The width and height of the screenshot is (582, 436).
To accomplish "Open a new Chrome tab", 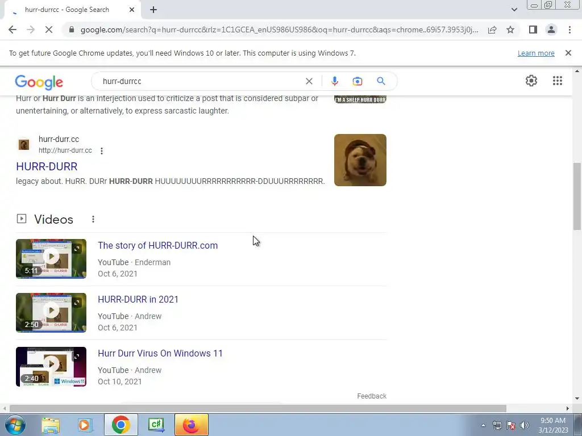I will coord(153,10).
